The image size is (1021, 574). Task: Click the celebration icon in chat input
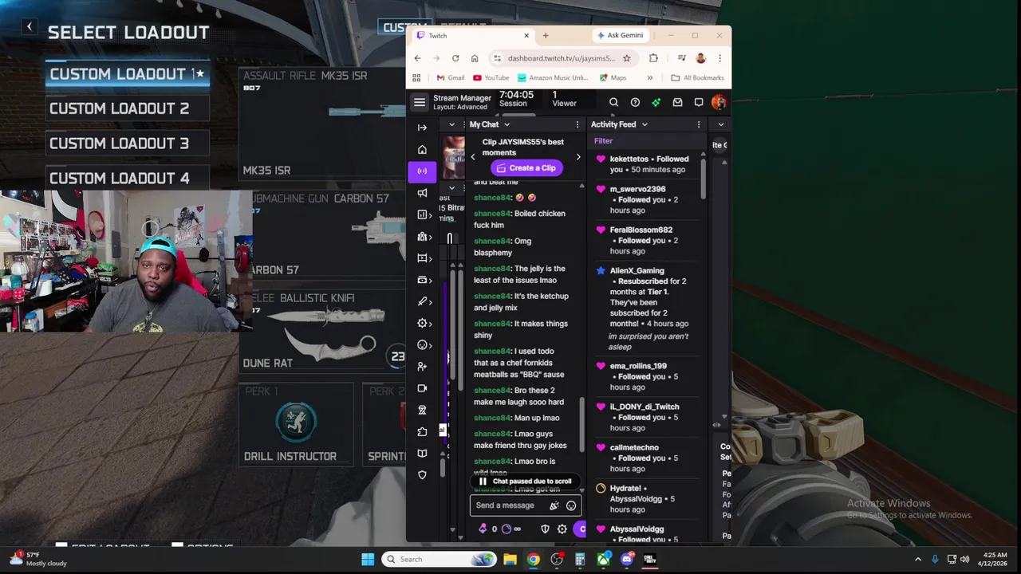tap(554, 505)
